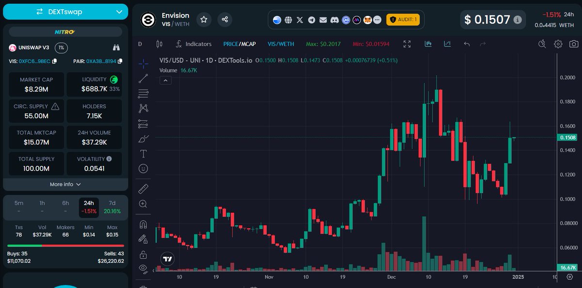
Task: Take a chart snapshot camera
Action: [x=574, y=44]
